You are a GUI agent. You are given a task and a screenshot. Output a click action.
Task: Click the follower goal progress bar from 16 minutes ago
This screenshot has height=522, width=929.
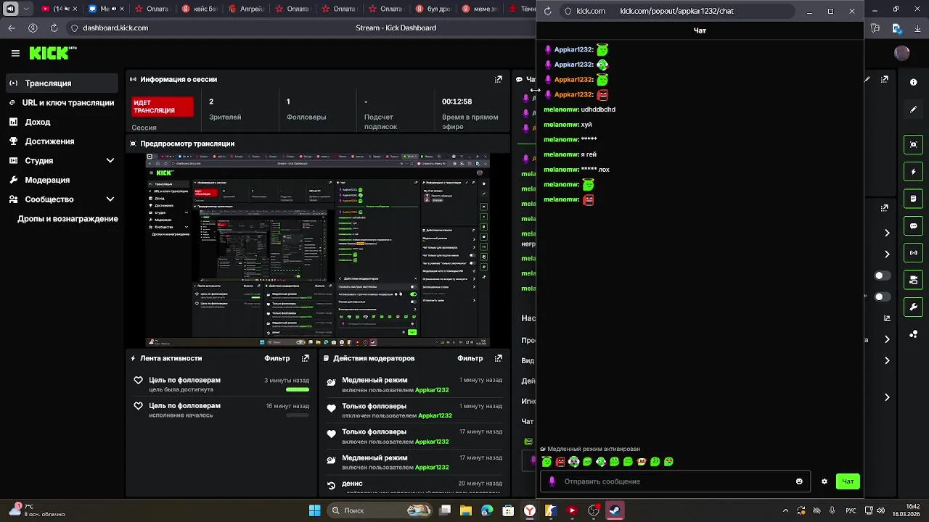[x=298, y=415]
